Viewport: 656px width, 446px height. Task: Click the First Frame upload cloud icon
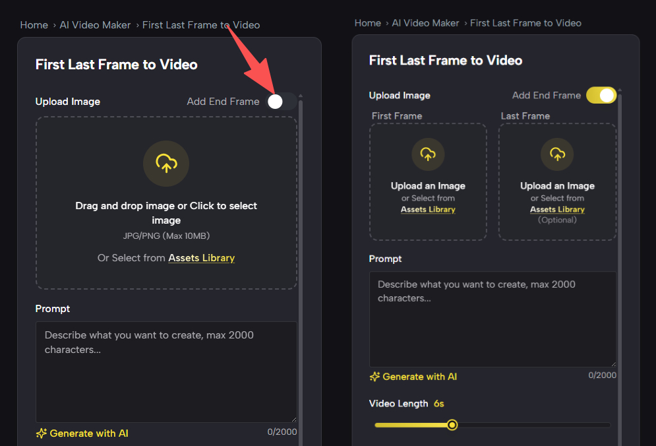click(x=428, y=154)
